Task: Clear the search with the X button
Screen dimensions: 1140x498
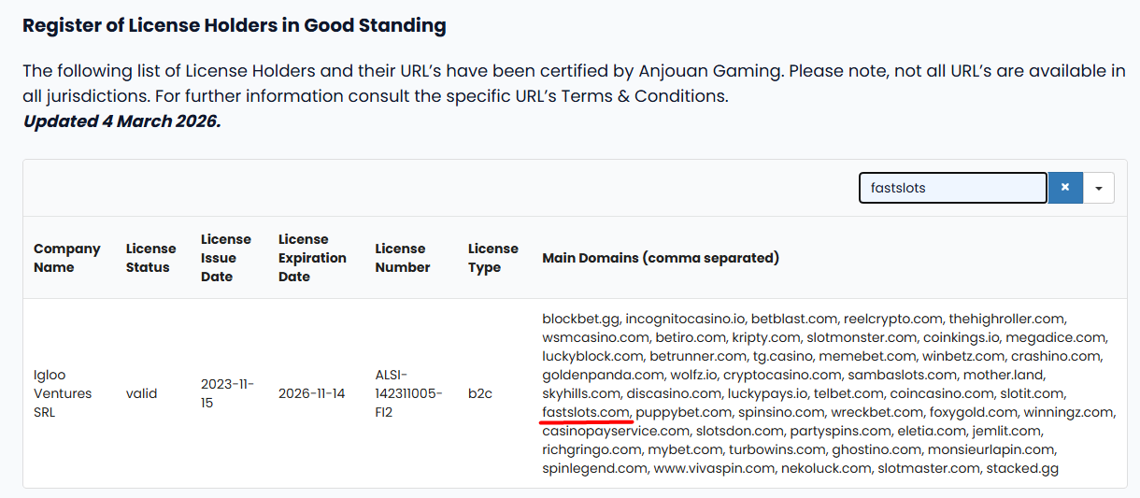Action: coord(1065,188)
